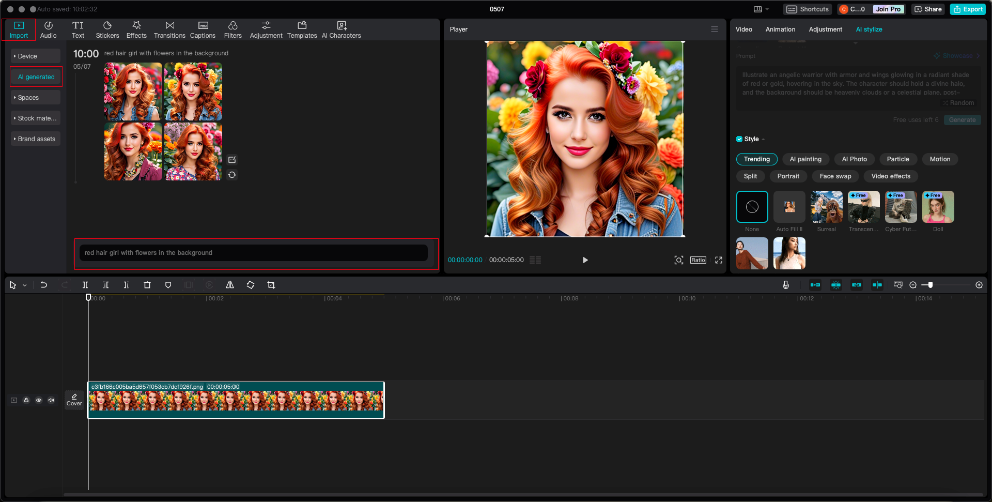Screen dimensions: 992x502
Task: Switch to the Animation tab
Action: (x=780, y=29)
